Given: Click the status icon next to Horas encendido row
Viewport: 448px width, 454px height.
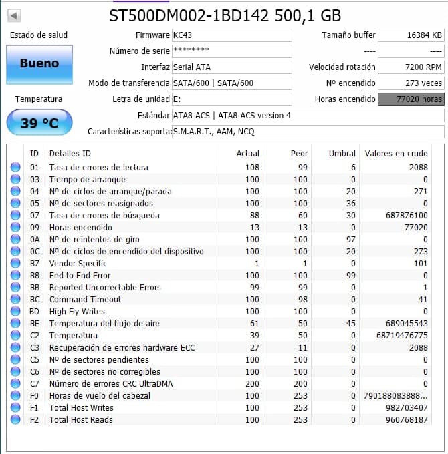Looking at the screenshot, I should (x=15, y=228).
